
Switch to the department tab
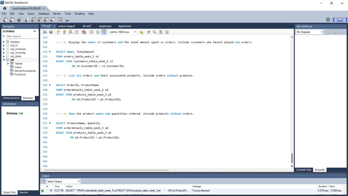[125, 26]
